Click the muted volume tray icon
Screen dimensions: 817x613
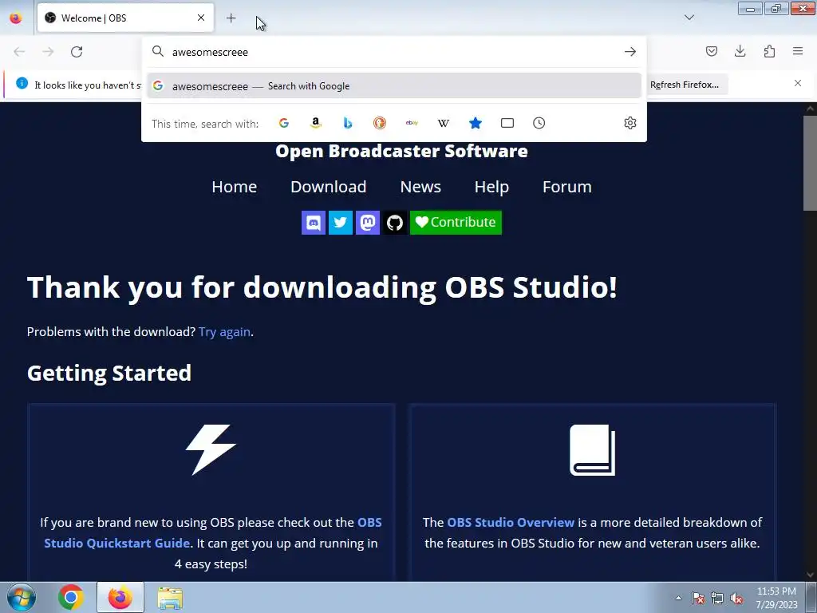pyautogui.click(x=736, y=598)
